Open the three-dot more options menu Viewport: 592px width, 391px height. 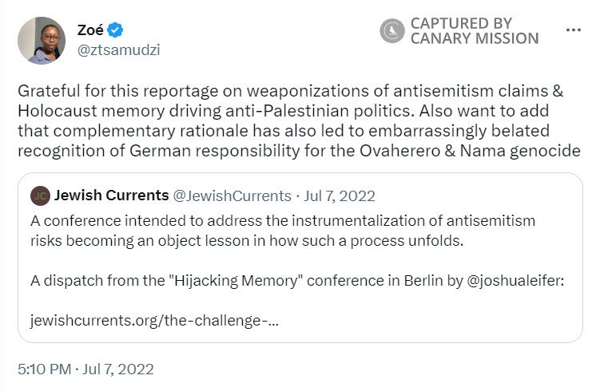(x=573, y=30)
